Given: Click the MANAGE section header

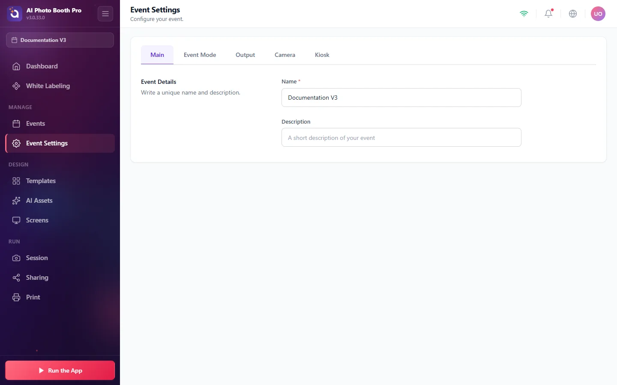Looking at the screenshot, I should [x=21, y=107].
